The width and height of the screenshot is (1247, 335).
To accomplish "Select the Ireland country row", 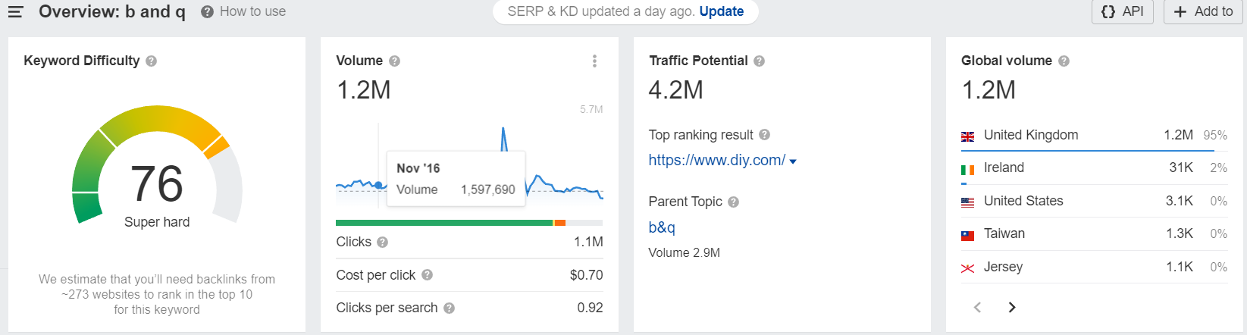I will [1094, 167].
